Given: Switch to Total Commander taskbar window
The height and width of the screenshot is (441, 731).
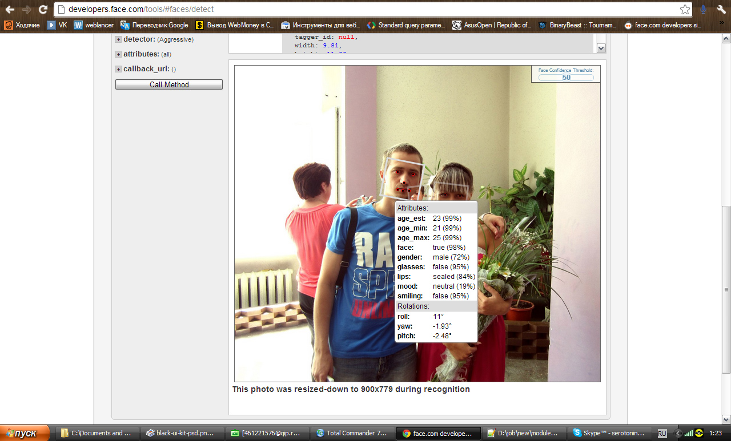Looking at the screenshot, I should [x=352, y=433].
